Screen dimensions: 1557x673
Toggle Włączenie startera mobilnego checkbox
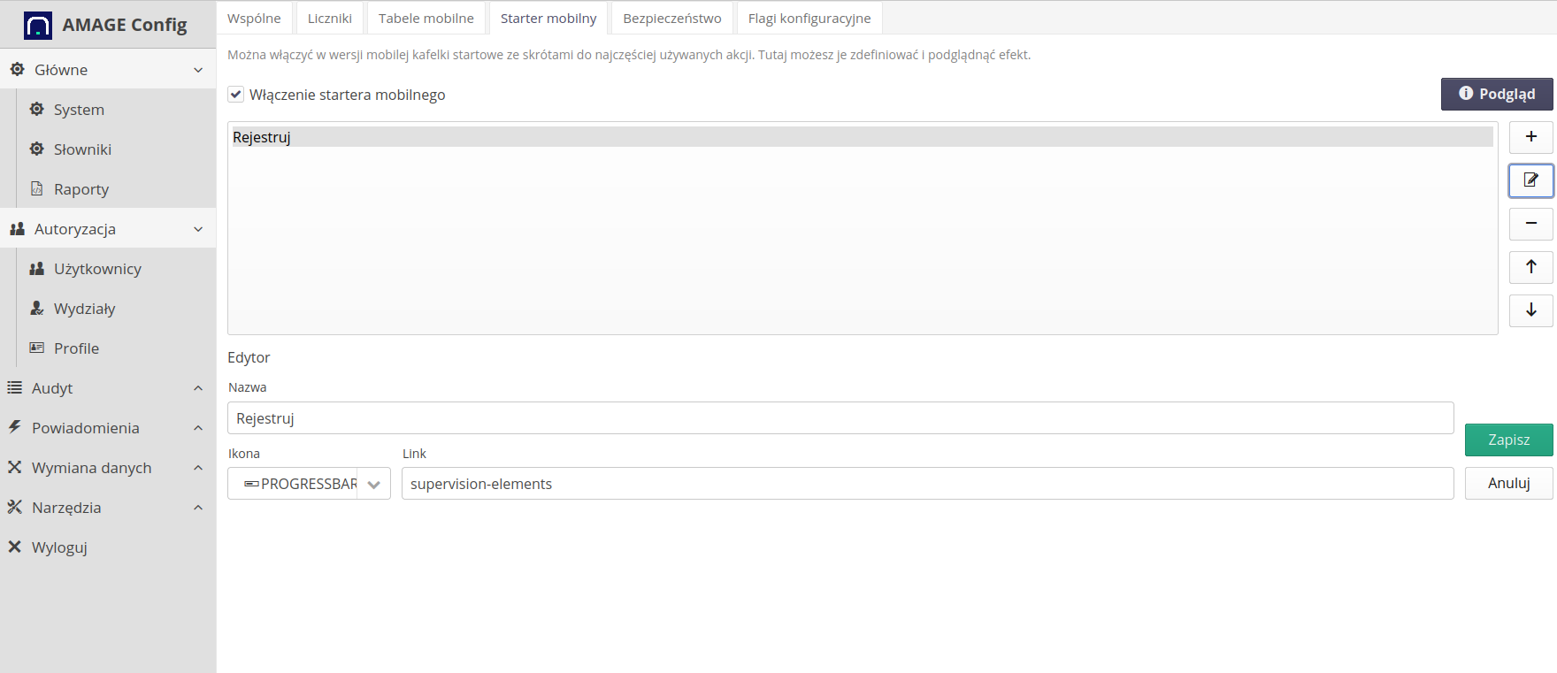pos(236,95)
